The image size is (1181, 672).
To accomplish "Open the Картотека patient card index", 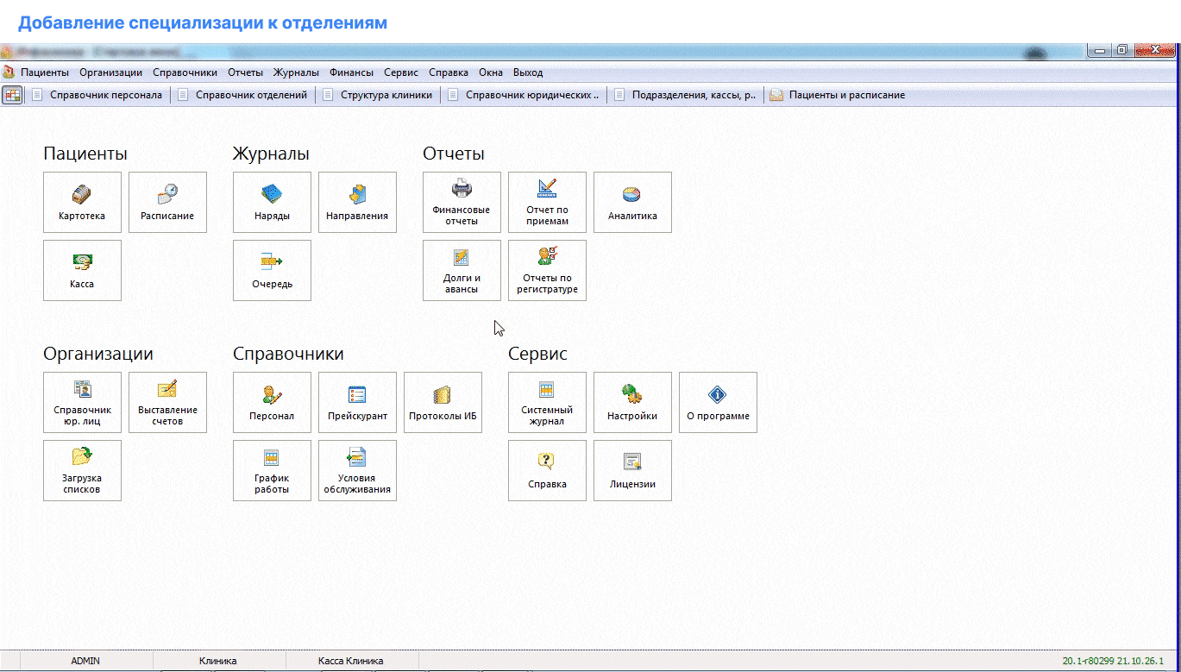I will 82,202.
